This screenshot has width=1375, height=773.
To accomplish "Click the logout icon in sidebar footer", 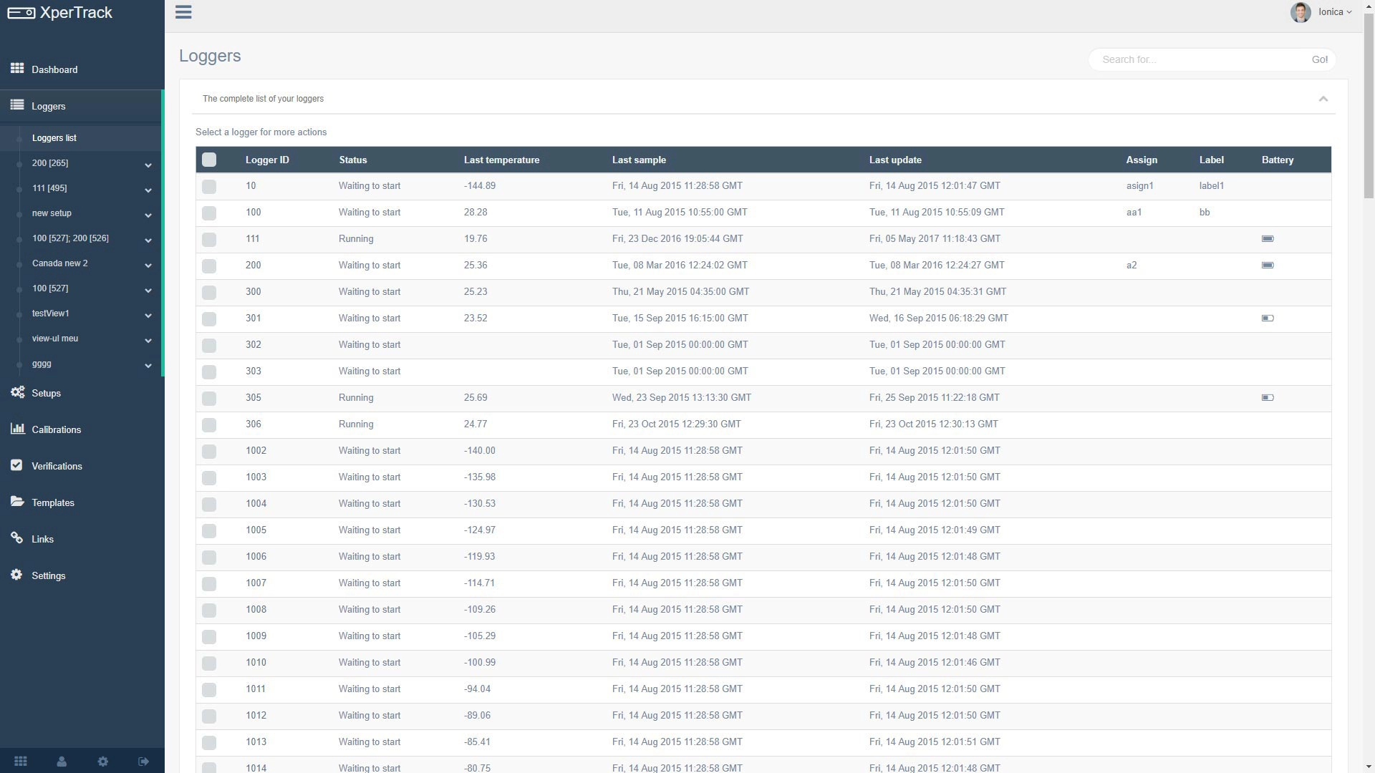I will tap(143, 762).
